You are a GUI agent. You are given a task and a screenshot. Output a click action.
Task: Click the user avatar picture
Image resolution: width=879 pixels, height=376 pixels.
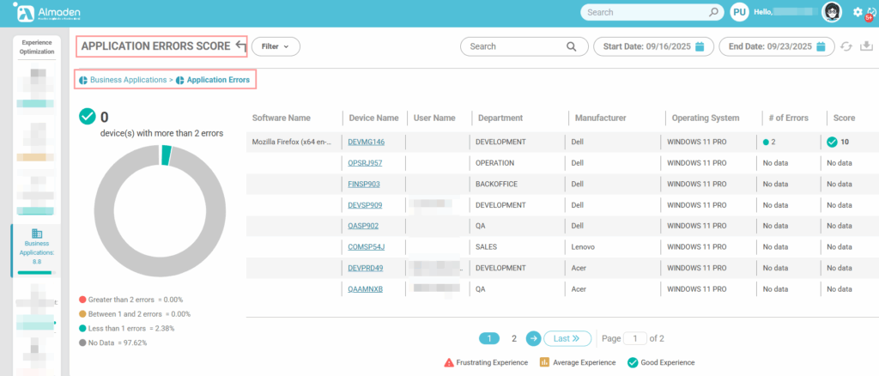[x=831, y=12]
